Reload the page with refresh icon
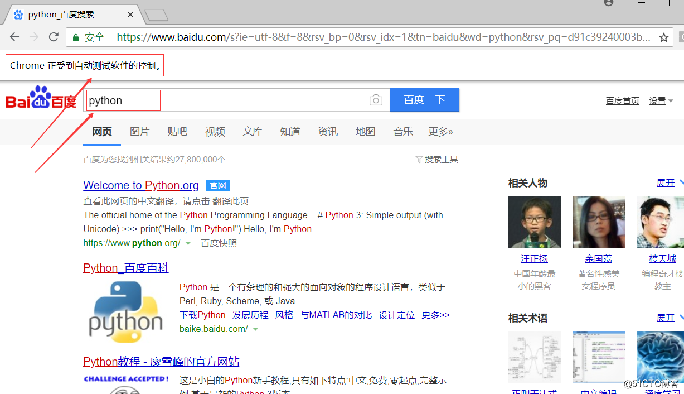This screenshot has height=394, width=684. coord(54,37)
